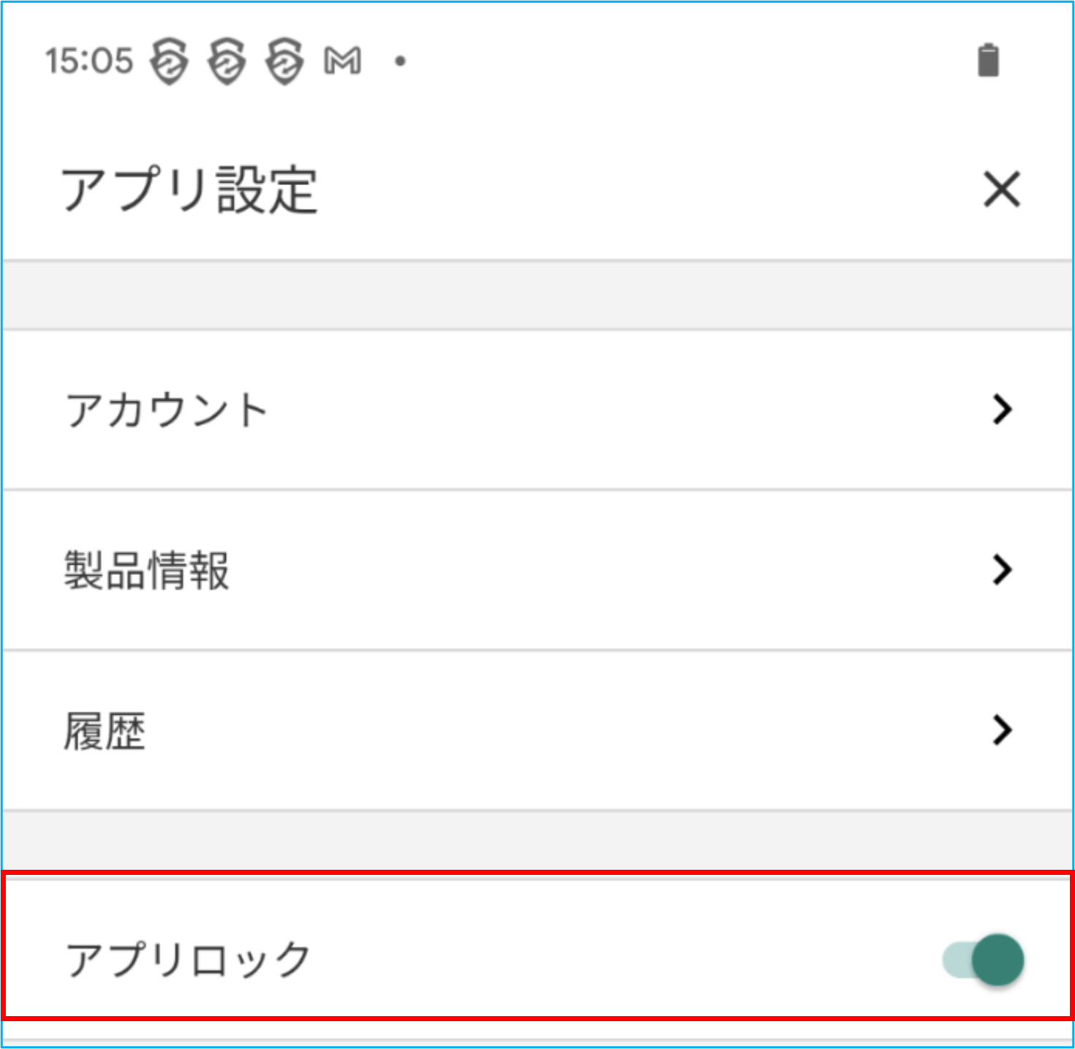Close the アプリ設定 screen
Image resolution: width=1075 pixels, height=1049 pixels.
1001,190
